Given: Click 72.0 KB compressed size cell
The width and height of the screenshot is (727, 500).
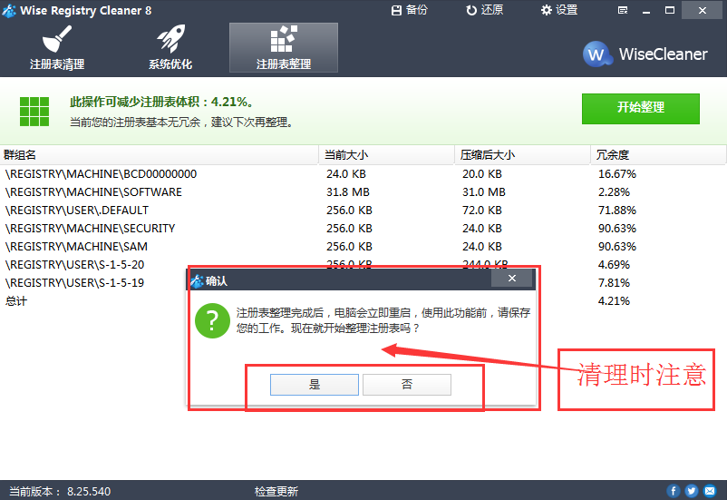Looking at the screenshot, I should tap(481, 211).
